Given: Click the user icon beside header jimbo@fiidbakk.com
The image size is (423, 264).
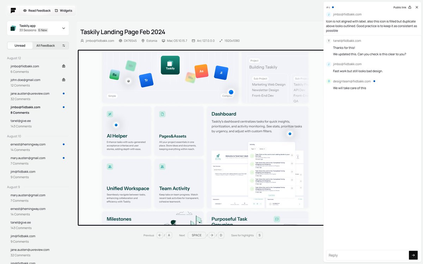Looking at the screenshot, I should point(82,41).
